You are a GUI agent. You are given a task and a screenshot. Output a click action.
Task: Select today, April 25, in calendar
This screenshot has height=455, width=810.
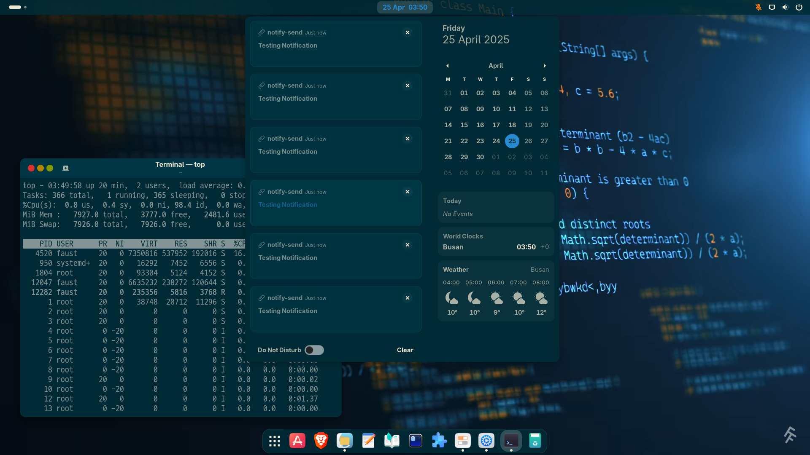click(512, 141)
